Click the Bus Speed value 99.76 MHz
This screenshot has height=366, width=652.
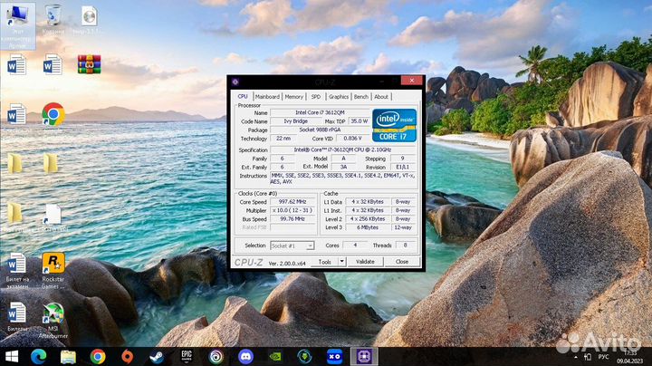tap(292, 218)
